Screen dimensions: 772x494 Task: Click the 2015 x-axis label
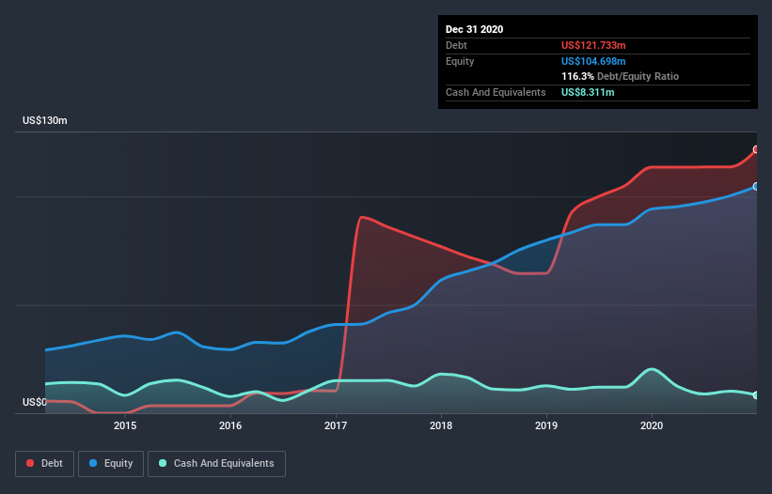coord(125,425)
